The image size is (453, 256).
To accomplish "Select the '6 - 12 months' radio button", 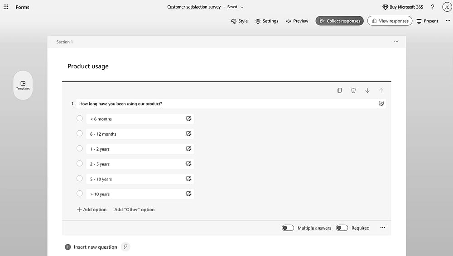I will 79,133.
